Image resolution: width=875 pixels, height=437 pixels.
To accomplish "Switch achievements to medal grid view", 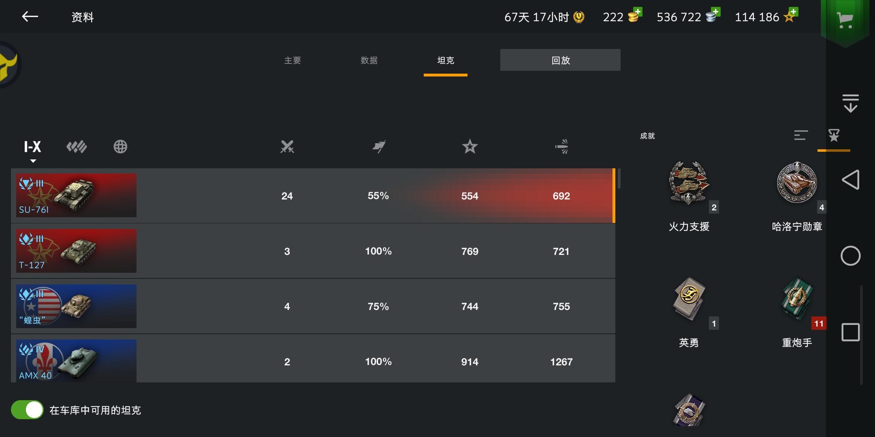I will coord(834,136).
